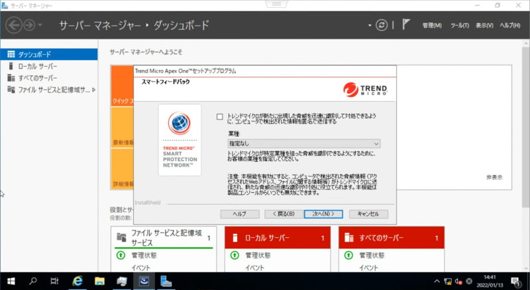Click the ローカル サーバー red tile header
The width and height of the screenshot is (530, 290).
[x=278, y=238]
